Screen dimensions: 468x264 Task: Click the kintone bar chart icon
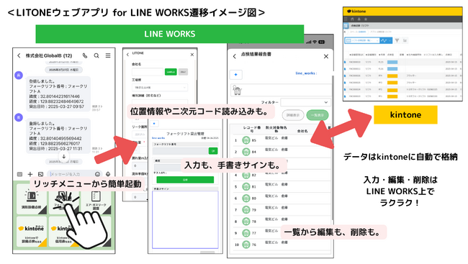pyautogui.click(x=405, y=40)
